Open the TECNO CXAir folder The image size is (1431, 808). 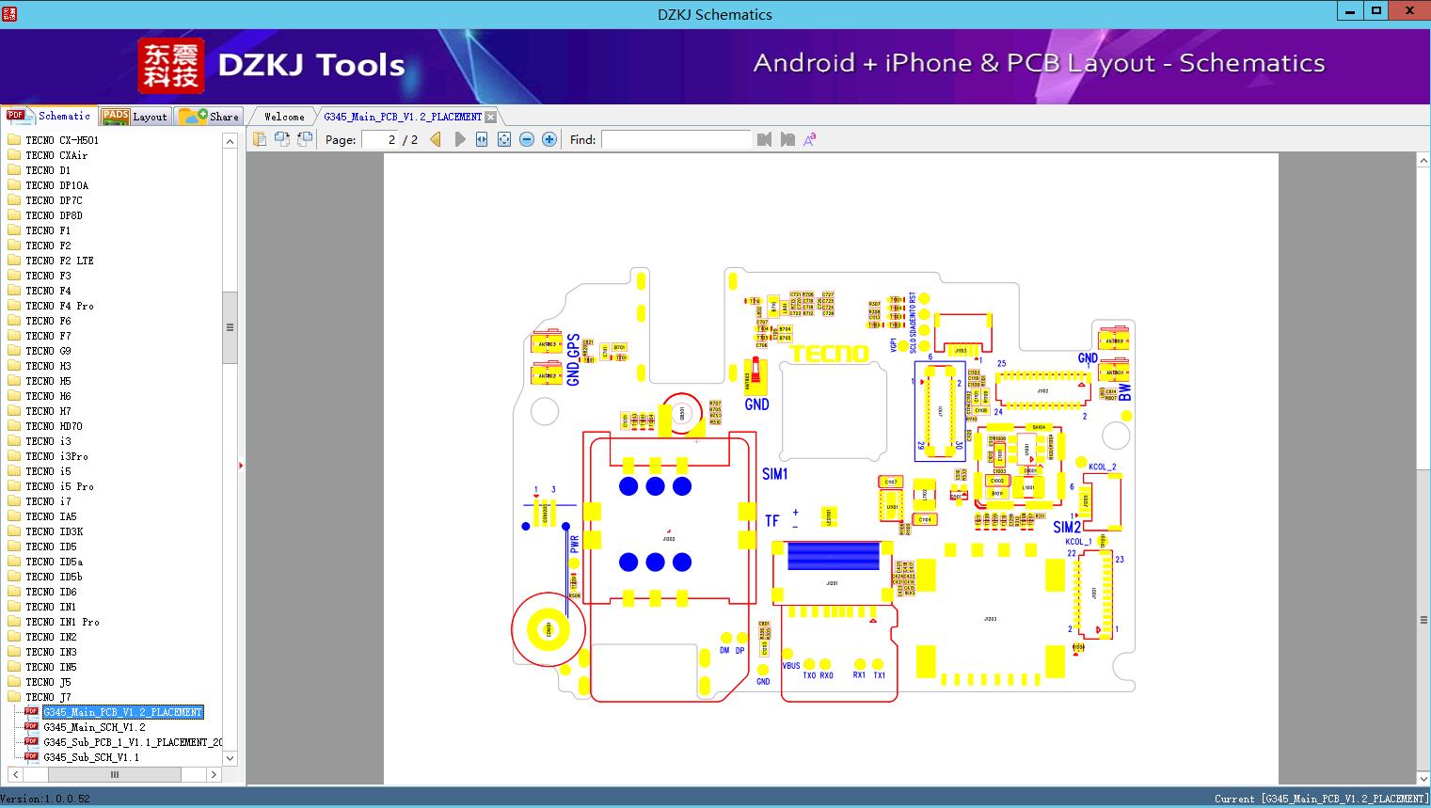pyautogui.click(x=56, y=155)
